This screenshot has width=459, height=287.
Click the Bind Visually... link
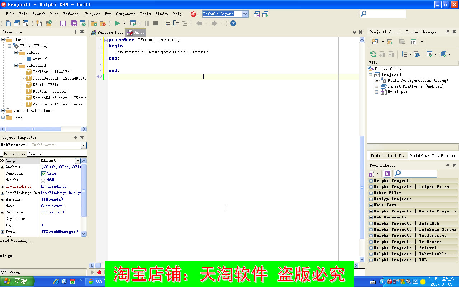tap(17, 240)
